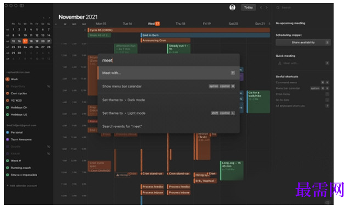Open the Long Jog event on Saturday
The width and height of the screenshot is (354, 206).
(x=232, y=171)
